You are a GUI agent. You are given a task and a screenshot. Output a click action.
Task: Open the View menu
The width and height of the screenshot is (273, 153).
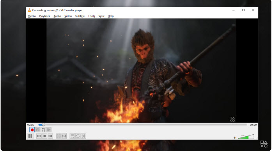[x=101, y=16]
